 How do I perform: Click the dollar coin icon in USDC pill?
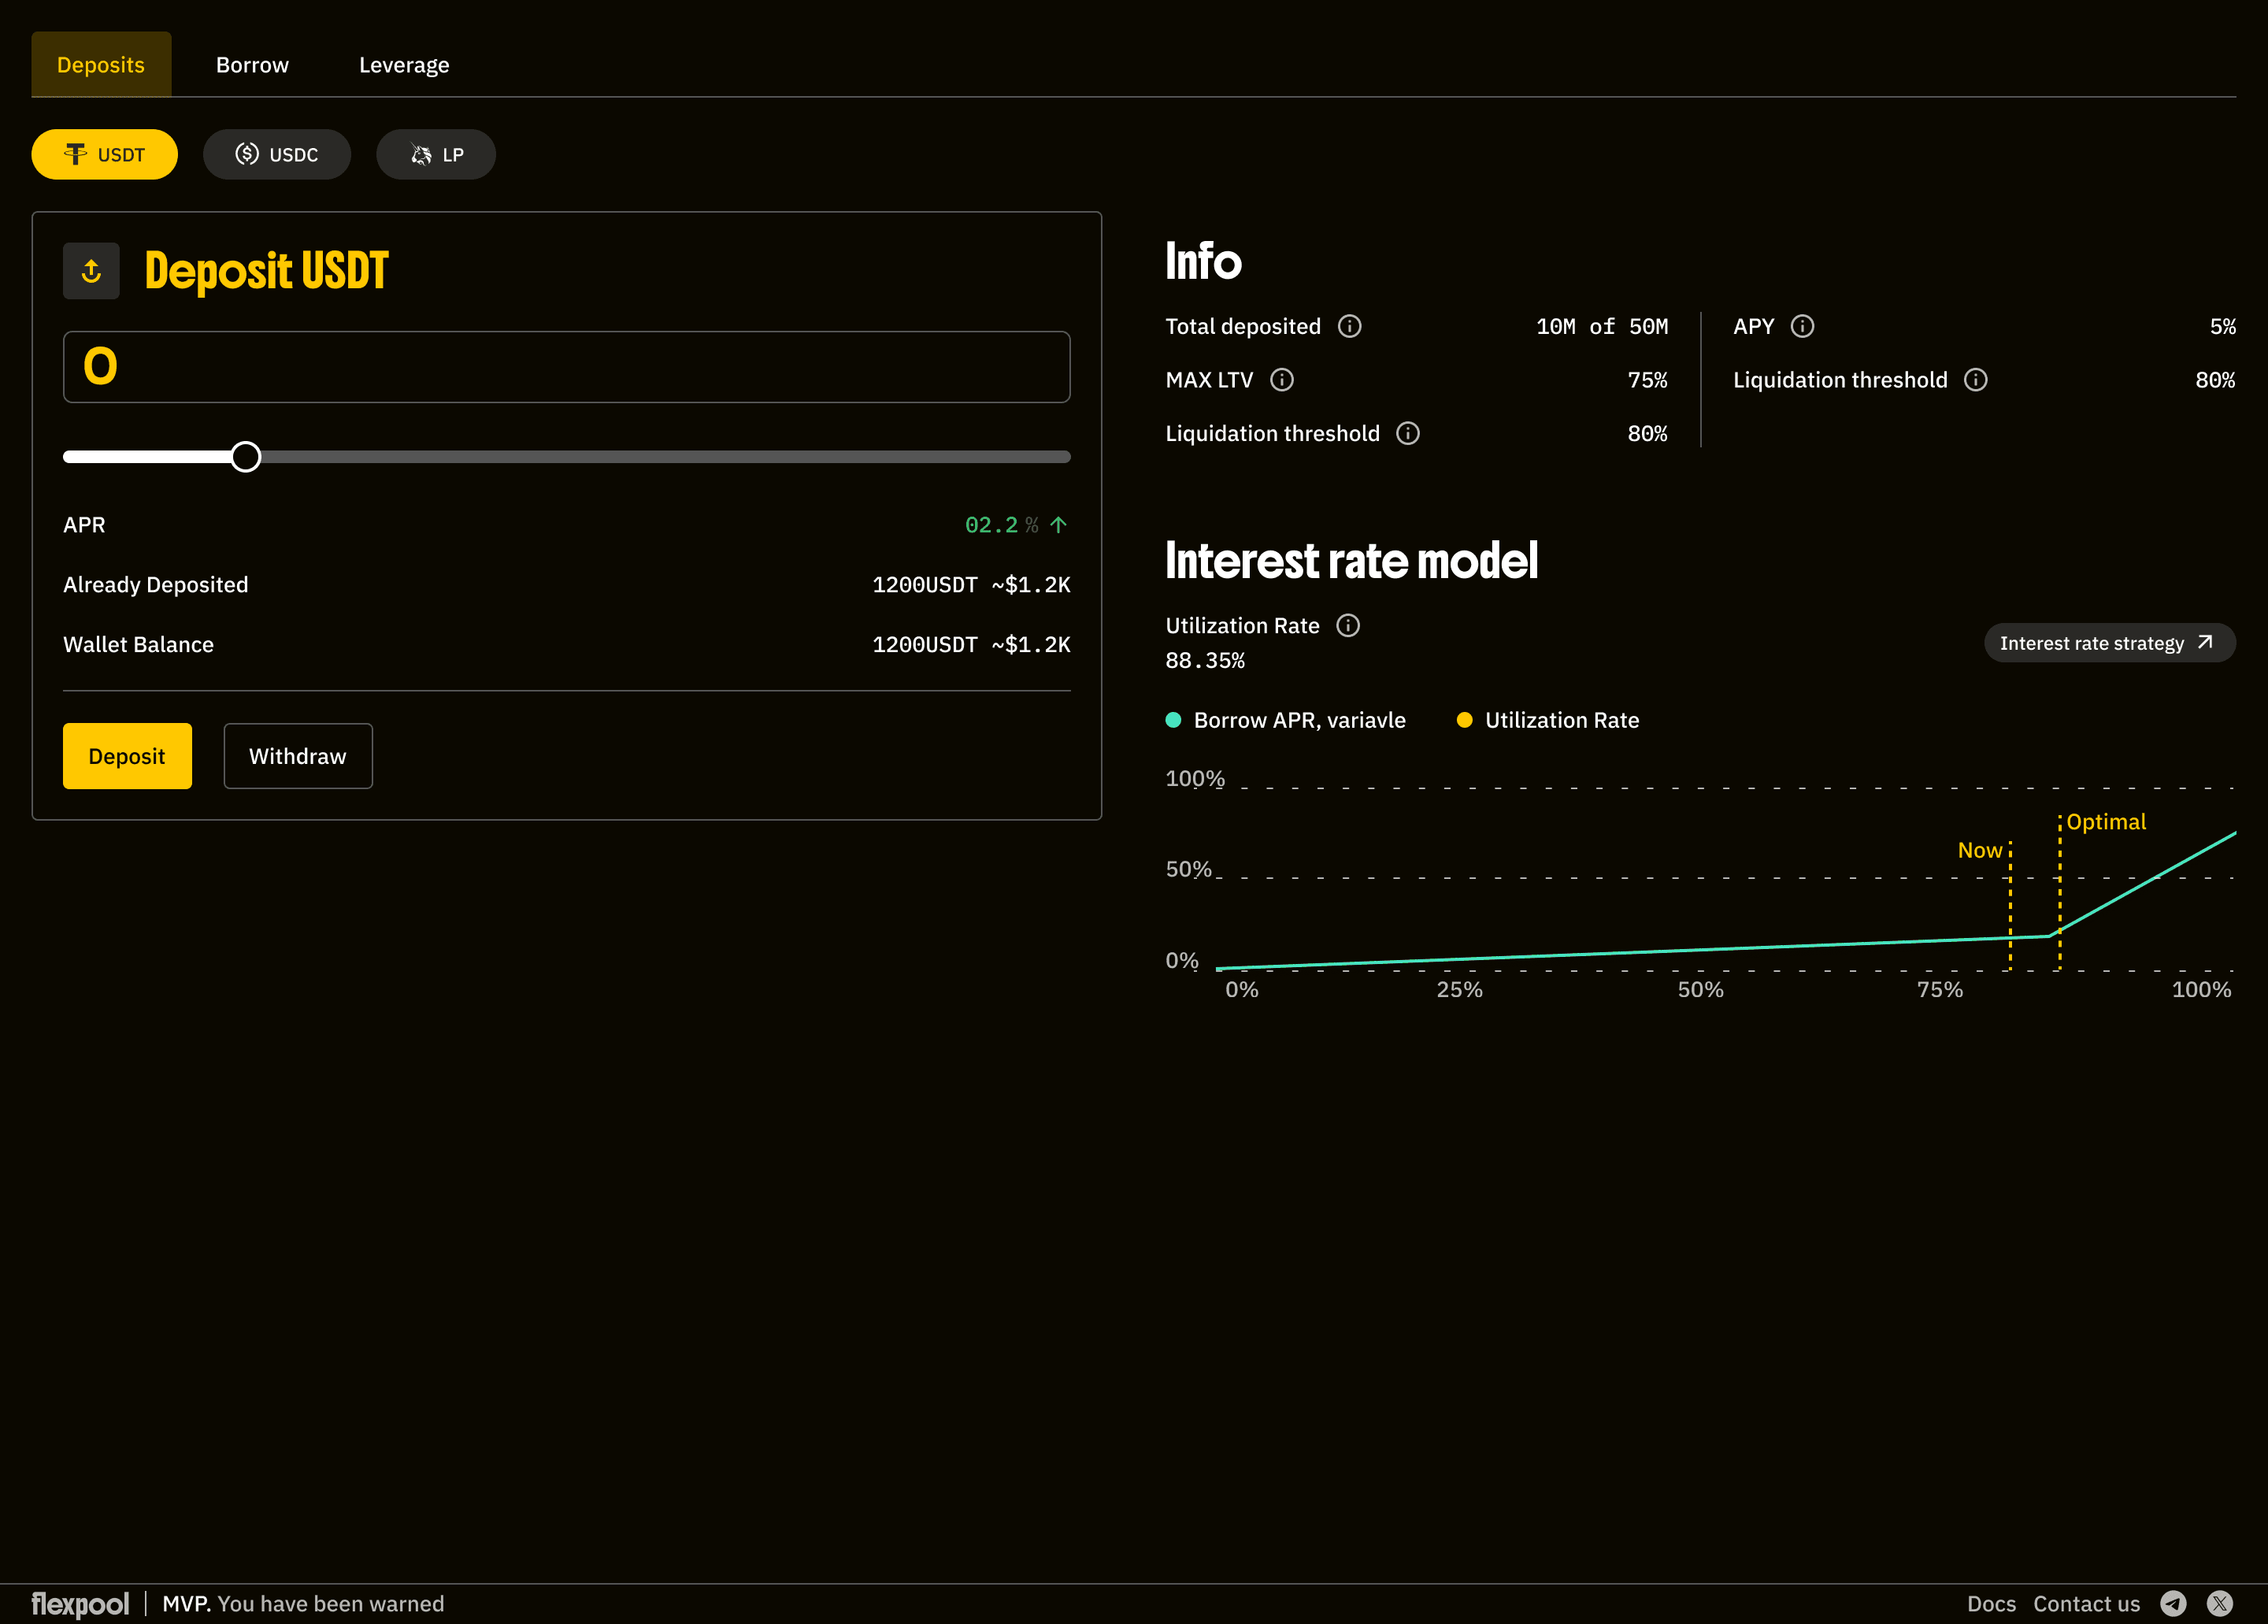click(x=247, y=154)
